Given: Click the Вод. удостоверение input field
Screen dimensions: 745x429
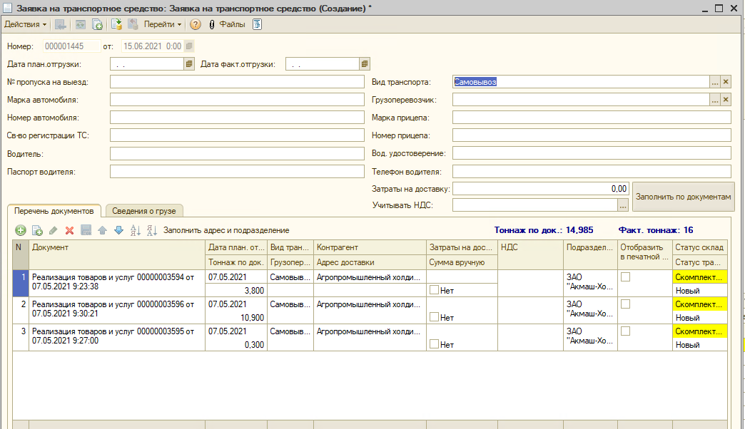Looking at the screenshot, I should pyautogui.click(x=592, y=153).
